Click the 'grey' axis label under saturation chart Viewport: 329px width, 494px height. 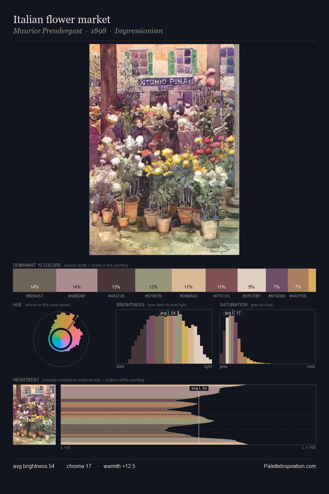[x=224, y=367]
